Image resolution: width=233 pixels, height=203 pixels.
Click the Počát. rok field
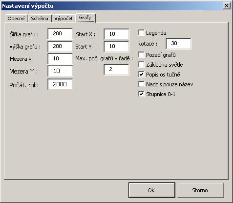click(60, 84)
